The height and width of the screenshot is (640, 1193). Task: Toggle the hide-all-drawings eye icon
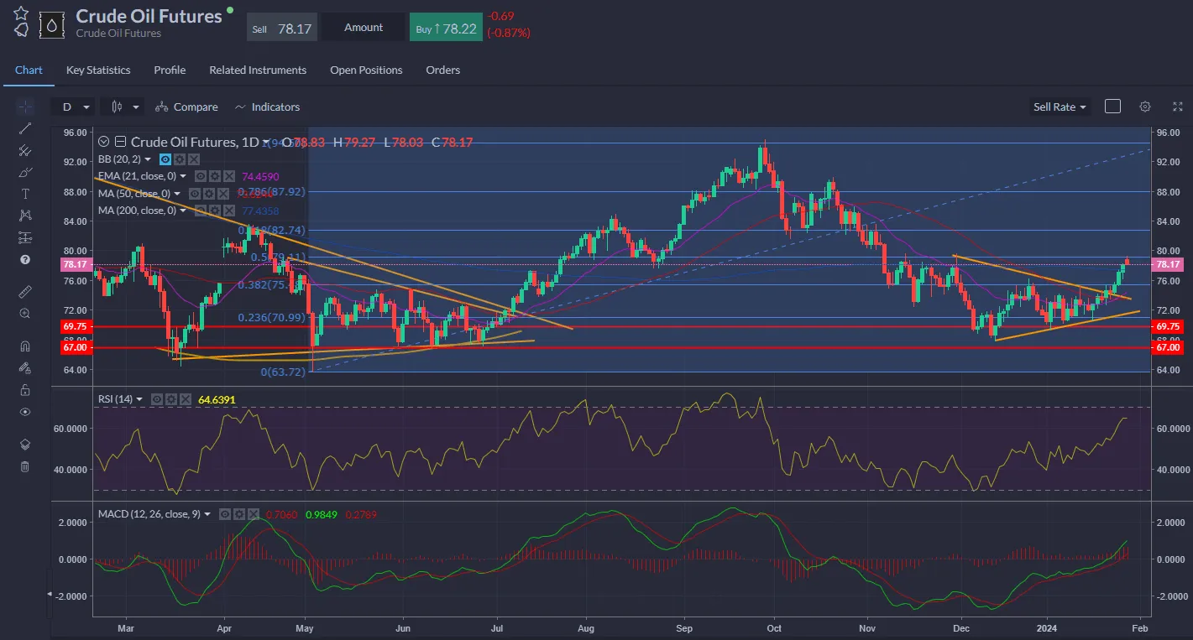[24, 412]
